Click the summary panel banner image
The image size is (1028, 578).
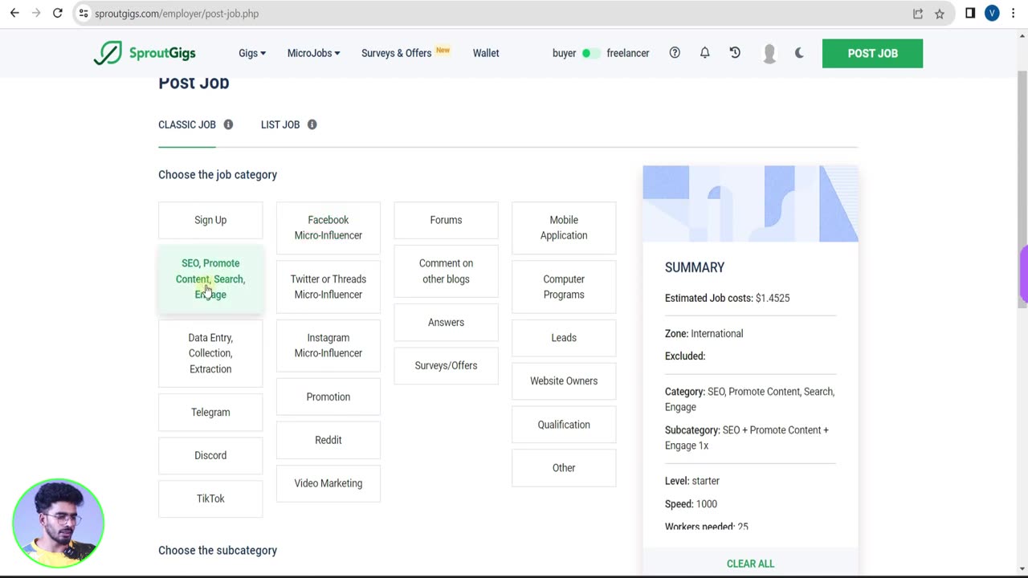coord(750,204)
